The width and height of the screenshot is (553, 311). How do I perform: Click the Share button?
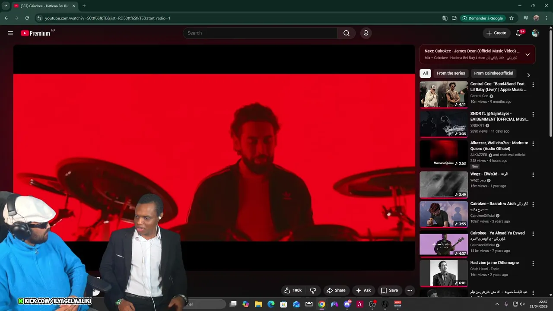pyautogui.click(x=336, y=290)
